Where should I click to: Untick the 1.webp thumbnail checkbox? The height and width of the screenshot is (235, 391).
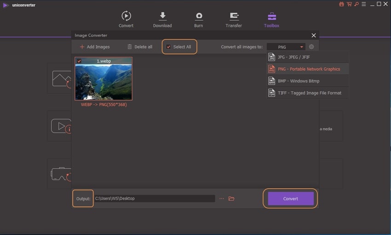pos(79,61)
